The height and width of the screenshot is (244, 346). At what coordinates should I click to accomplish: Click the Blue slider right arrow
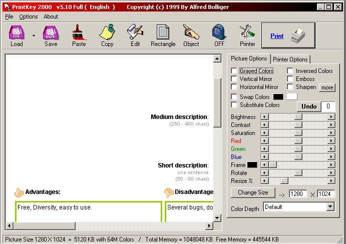pos(331,156)
